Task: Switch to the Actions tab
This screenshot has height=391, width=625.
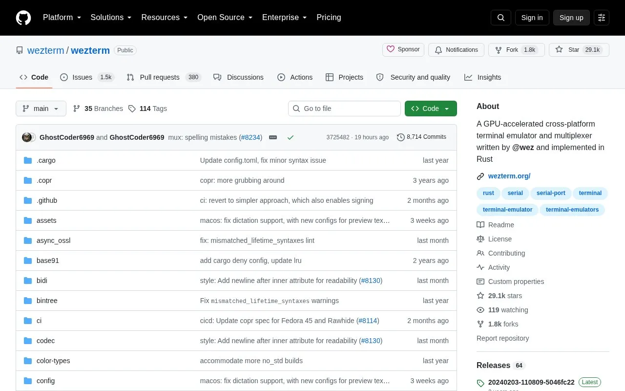Action: 295,77
